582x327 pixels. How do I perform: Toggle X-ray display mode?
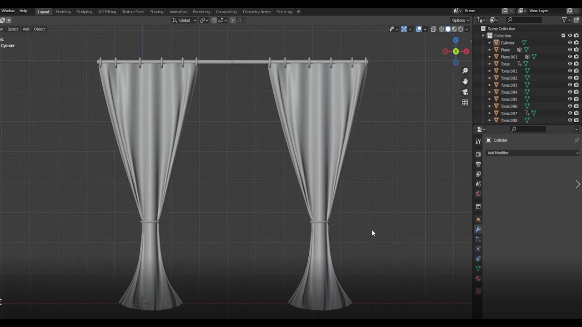[x=433, y=29]
